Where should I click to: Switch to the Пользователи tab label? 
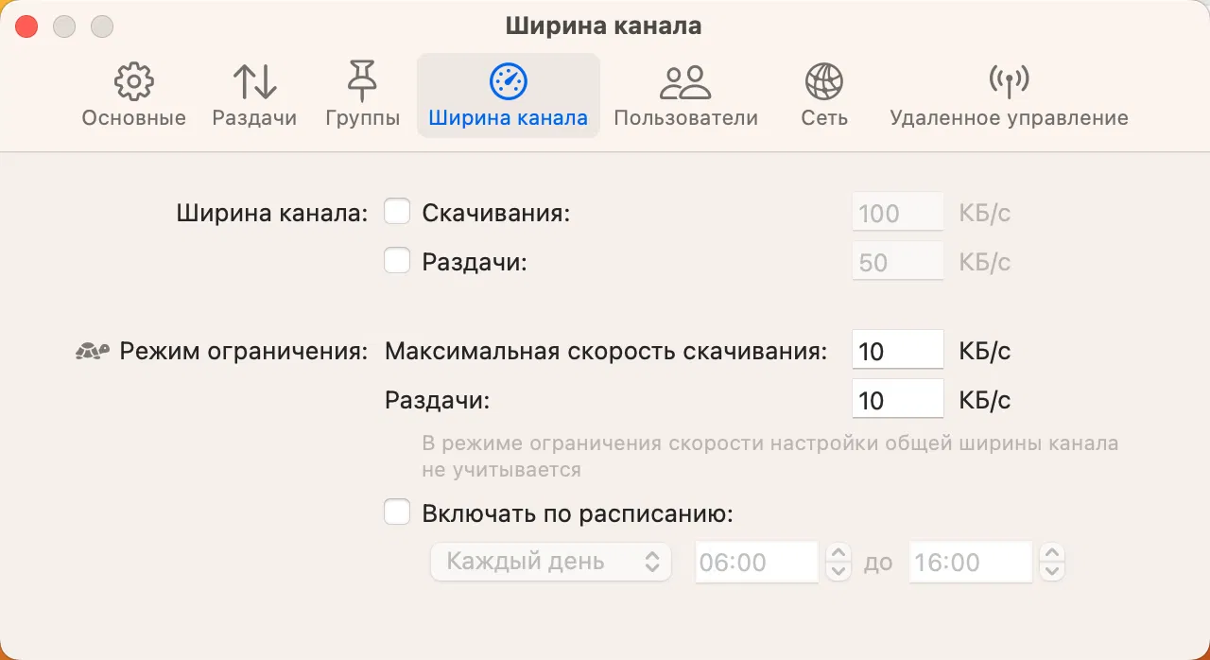tap(685, 118)
